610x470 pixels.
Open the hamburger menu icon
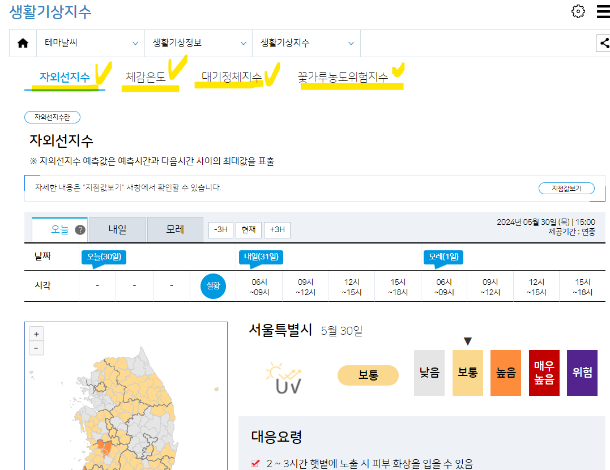[602, 11]
